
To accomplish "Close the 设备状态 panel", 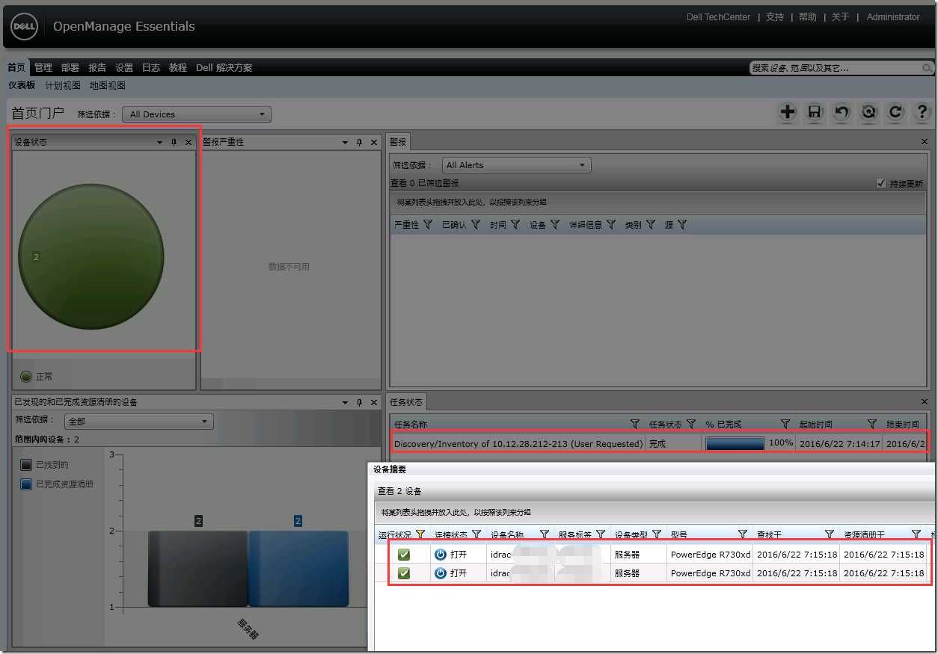I will 188,142.
